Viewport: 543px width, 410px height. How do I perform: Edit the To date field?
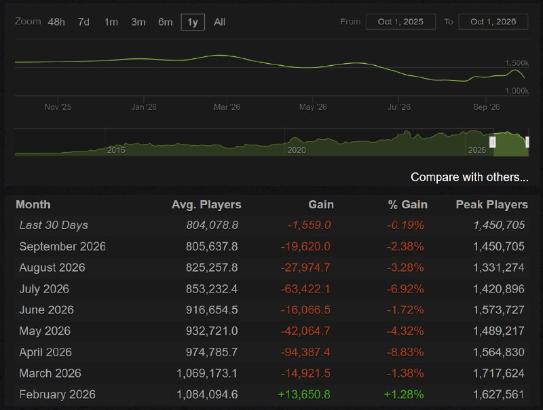tap(493, 22)
